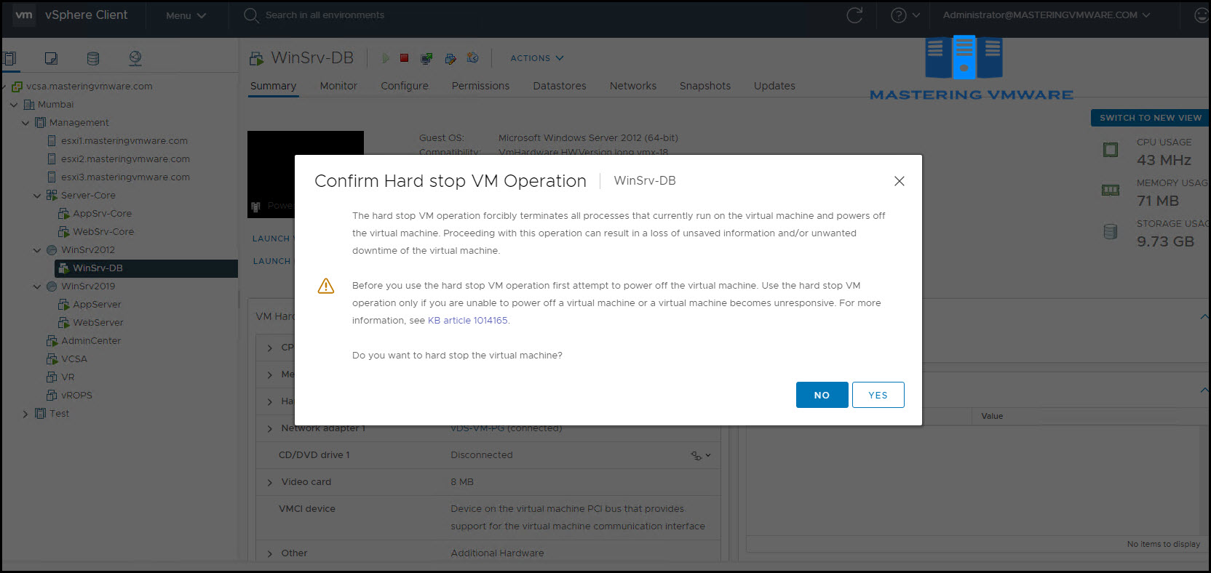Click the Power Off red stop icon
The width and height of the screenshot is (1211, 573).
404,58
